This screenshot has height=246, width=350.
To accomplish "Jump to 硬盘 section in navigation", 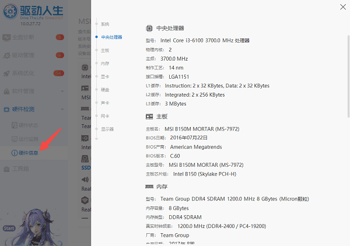I will click(x=105, y=90).
